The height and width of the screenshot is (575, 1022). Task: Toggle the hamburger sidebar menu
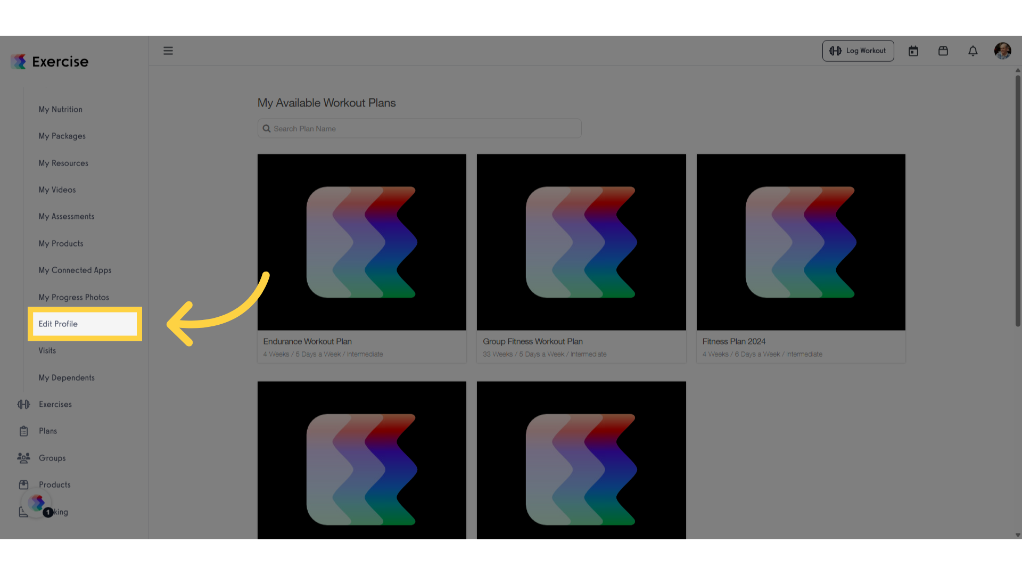[x=168, y=51]
